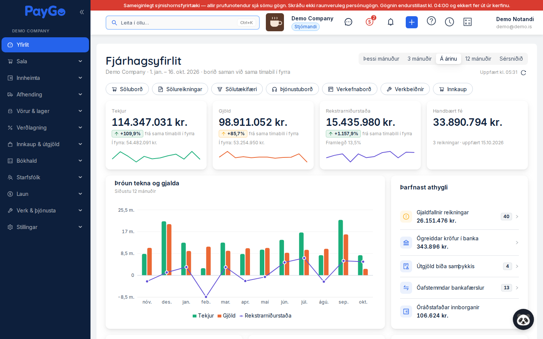Click the PayGo logo
The height and width of the screenshot is (339, 543).
(x=45, y=12)
